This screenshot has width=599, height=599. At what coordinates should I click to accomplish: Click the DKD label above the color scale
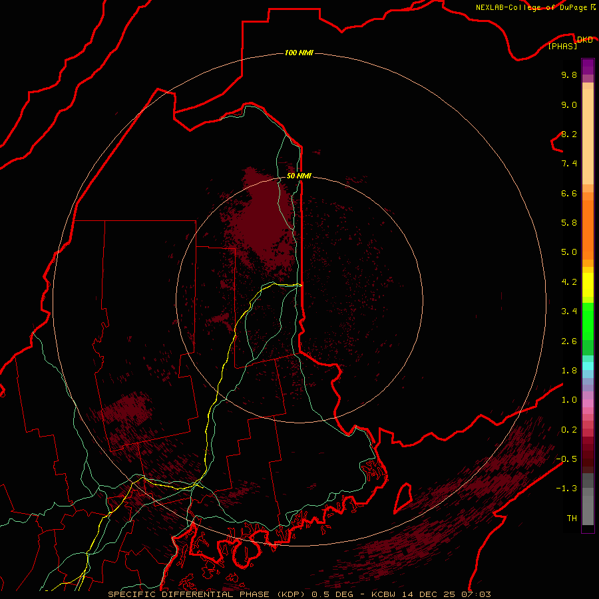(585, 39)
